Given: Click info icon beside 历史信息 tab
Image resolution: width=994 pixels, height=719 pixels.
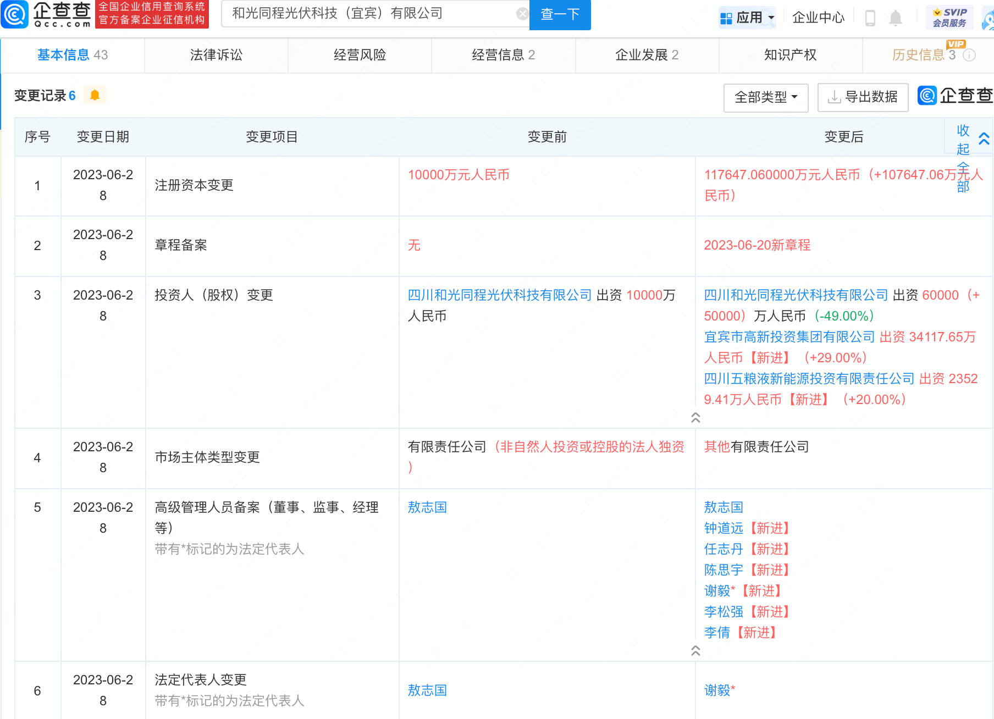Looking at the screenshot, I should tap(970, 55).
